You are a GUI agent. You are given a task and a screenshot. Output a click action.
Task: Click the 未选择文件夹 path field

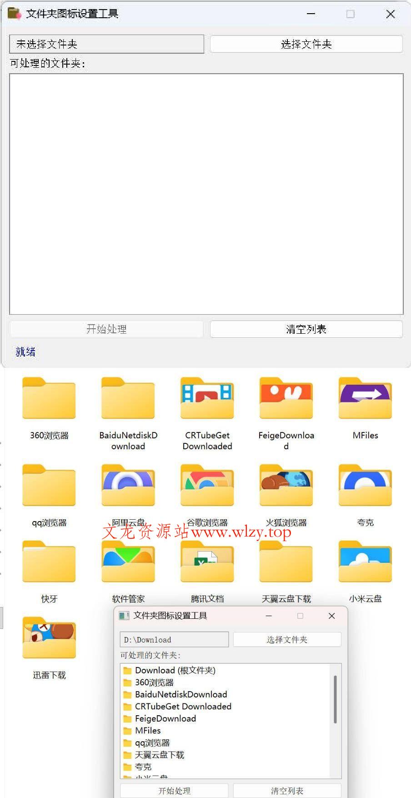[106, 44]
